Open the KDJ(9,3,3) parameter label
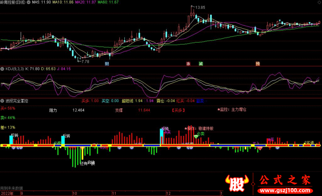This screenshot has height=196, width=322. pos(14,69)
